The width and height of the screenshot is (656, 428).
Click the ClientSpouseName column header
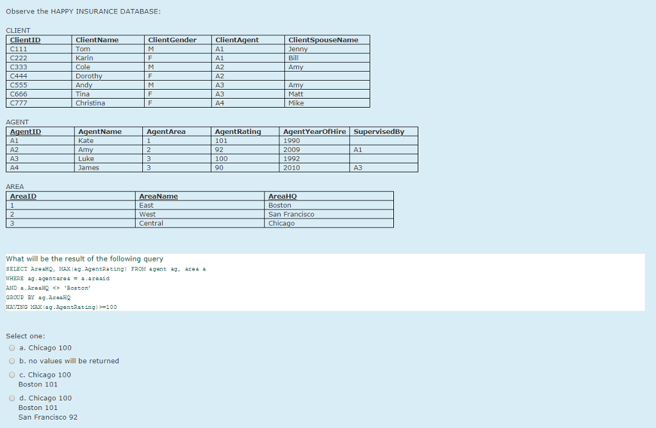point(324,40)
